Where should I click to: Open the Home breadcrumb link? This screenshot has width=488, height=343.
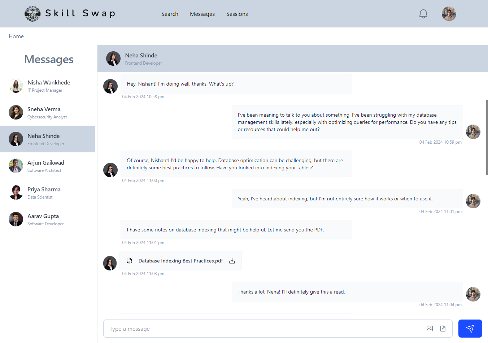[16, 36]
